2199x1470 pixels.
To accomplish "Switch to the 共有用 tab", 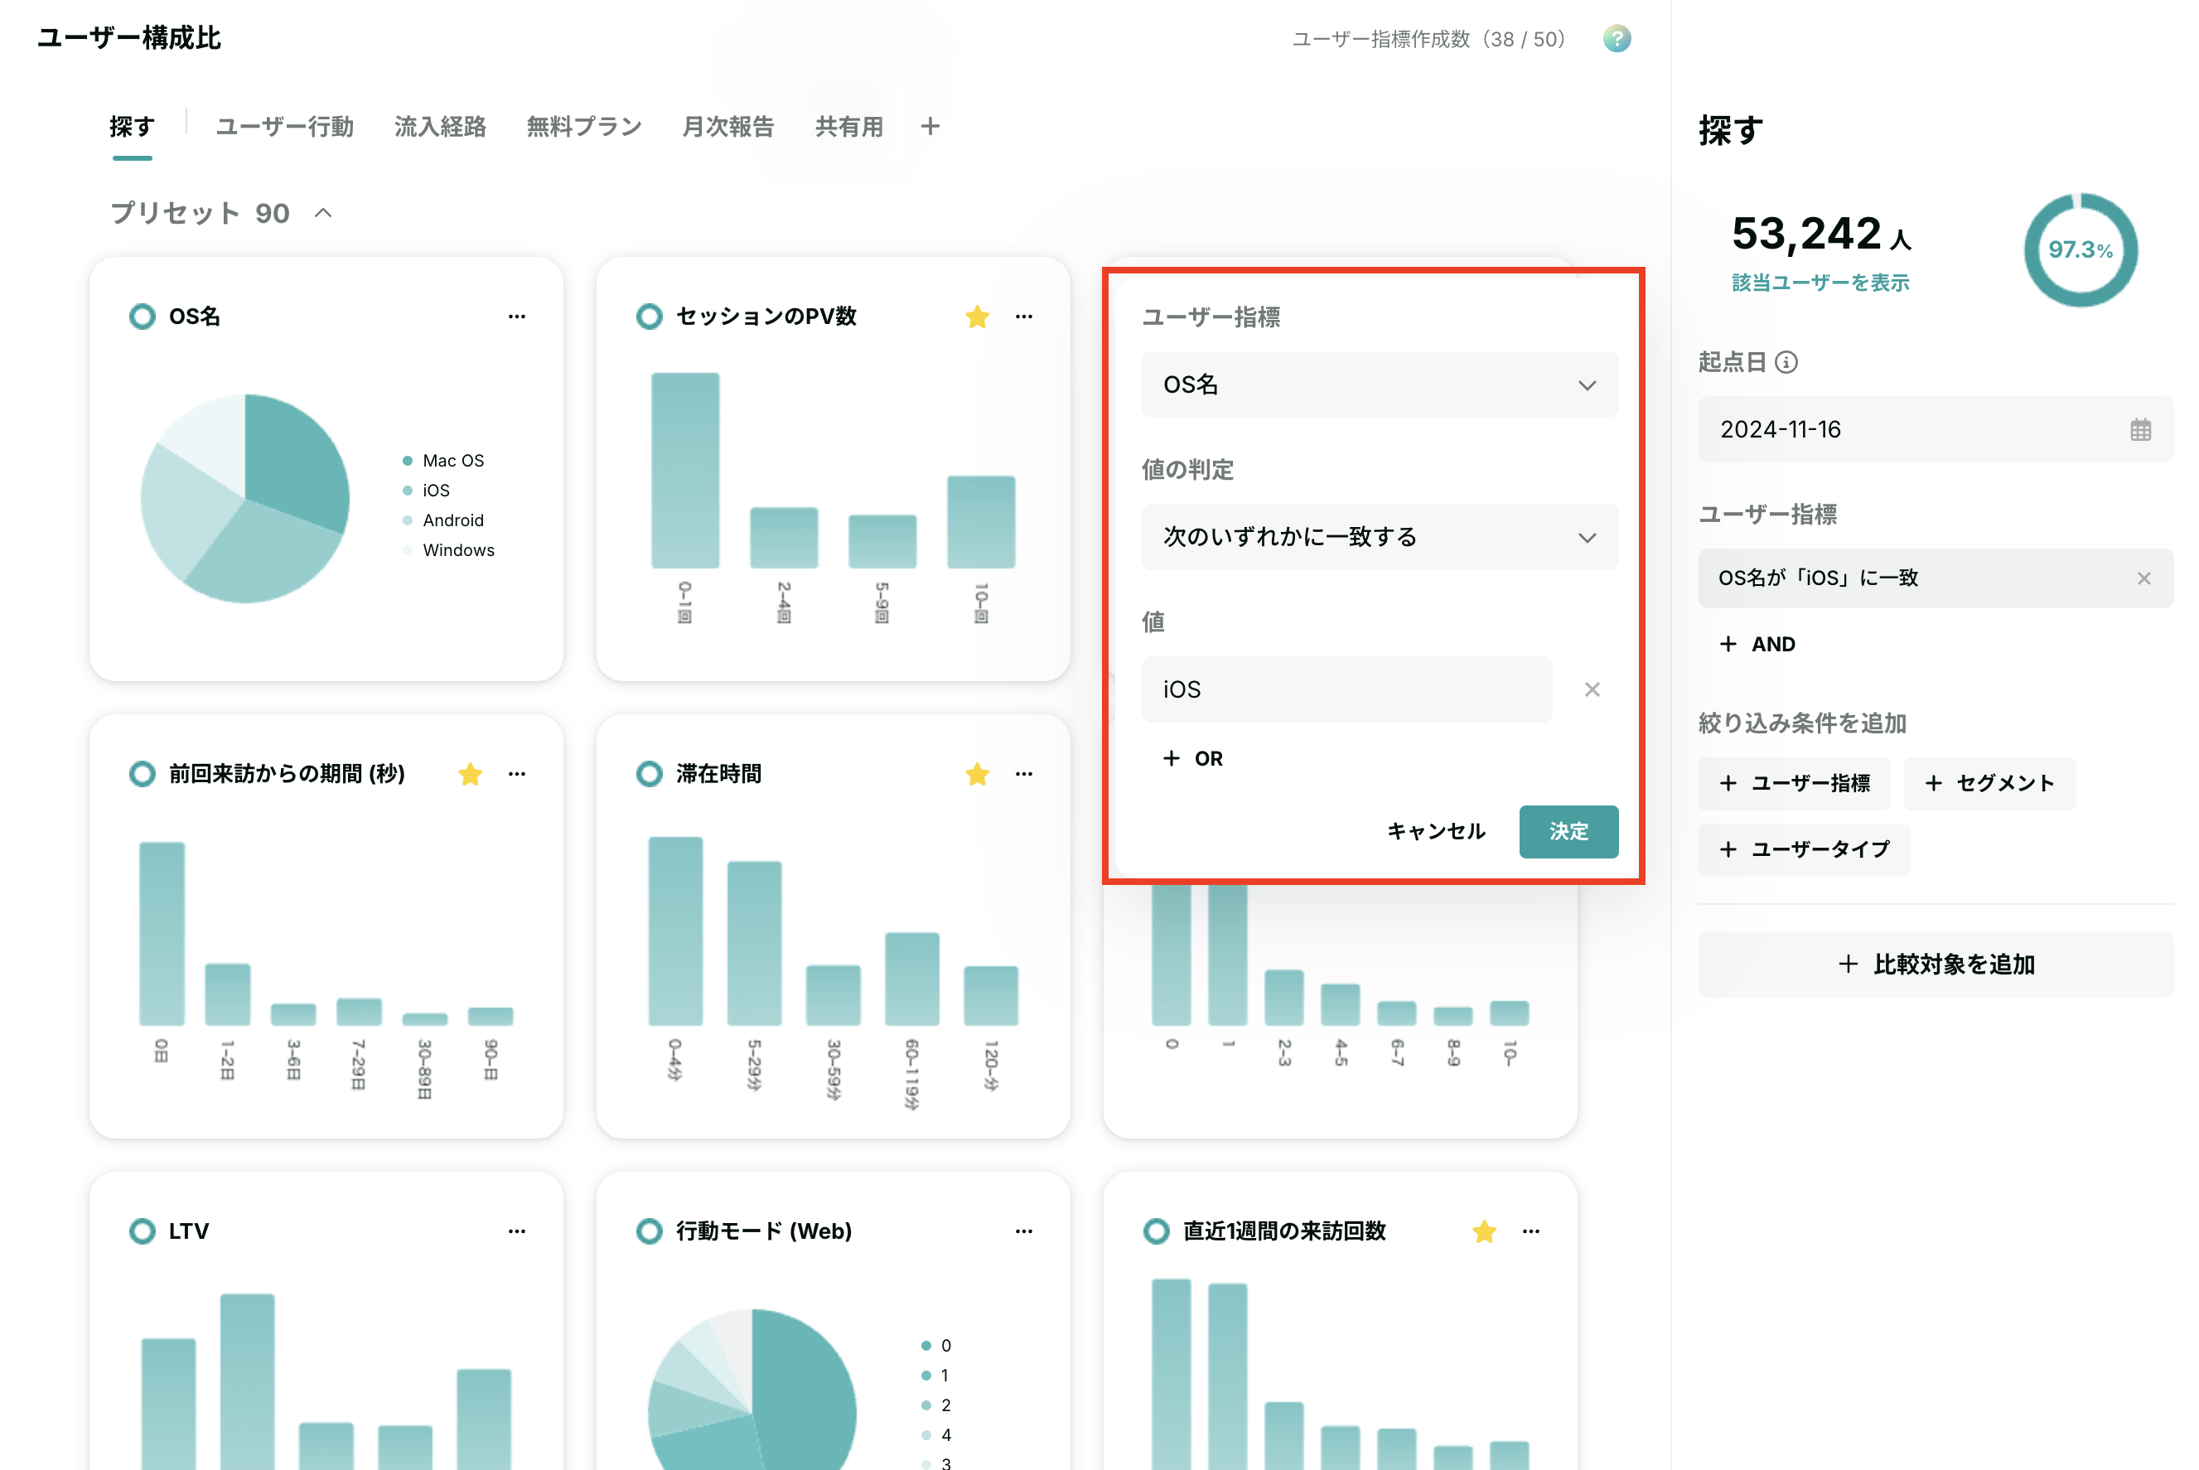I will click(x=849, y=127).
